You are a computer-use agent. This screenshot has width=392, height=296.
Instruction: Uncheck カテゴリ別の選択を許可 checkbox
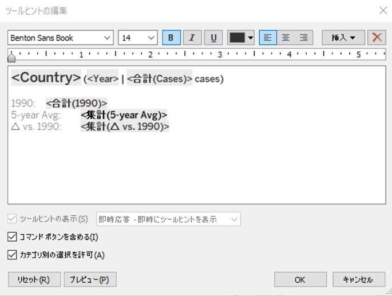(12, 255)
